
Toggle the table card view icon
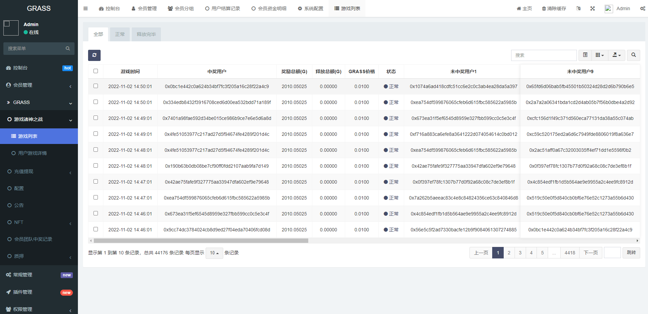(x=585, y=55)
